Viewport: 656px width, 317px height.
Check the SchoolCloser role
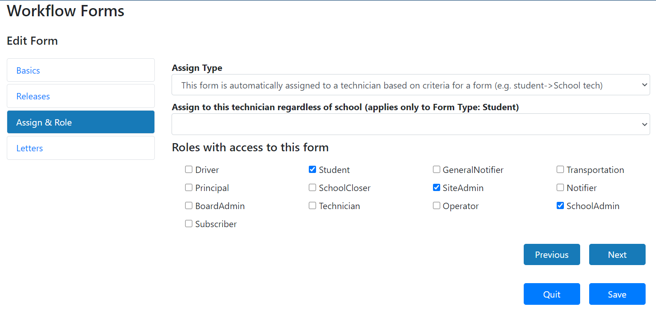click(x=312, y=187)
